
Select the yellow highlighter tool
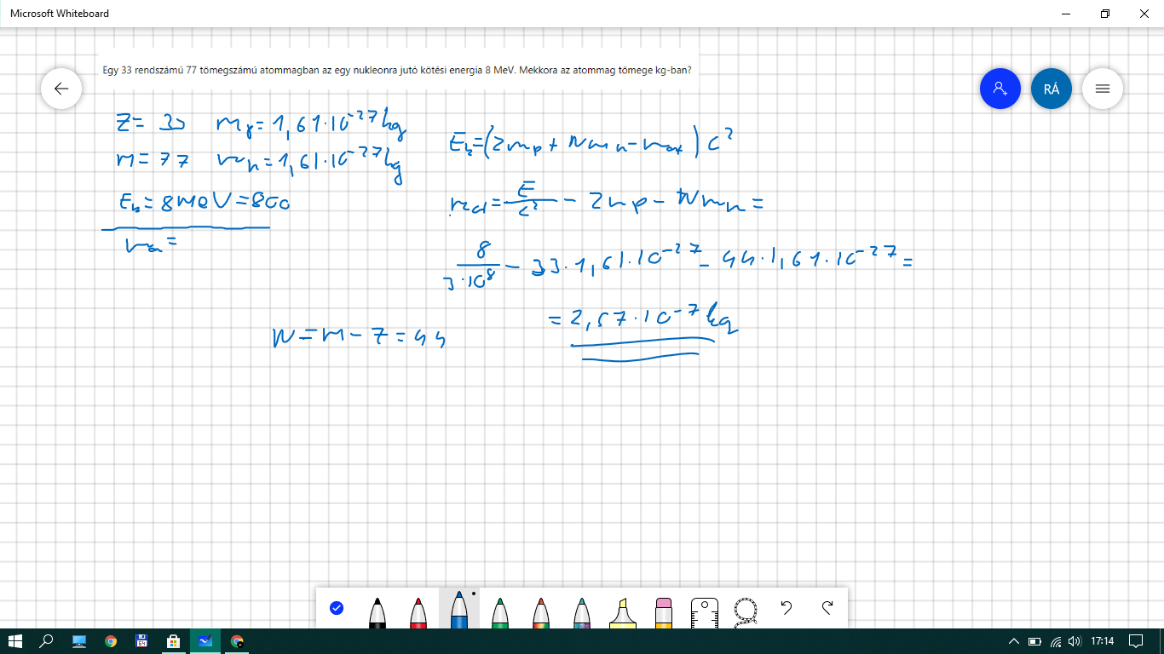click(623, 611)
